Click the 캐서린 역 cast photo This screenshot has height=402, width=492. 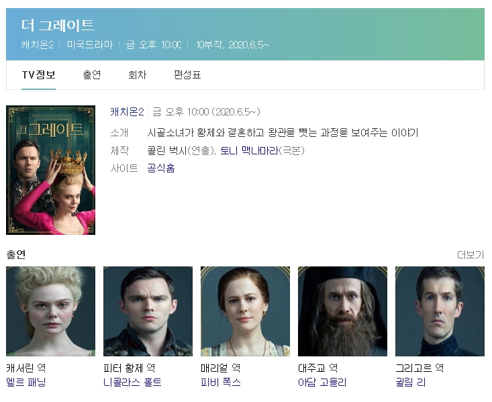click(x=50, y=311)
